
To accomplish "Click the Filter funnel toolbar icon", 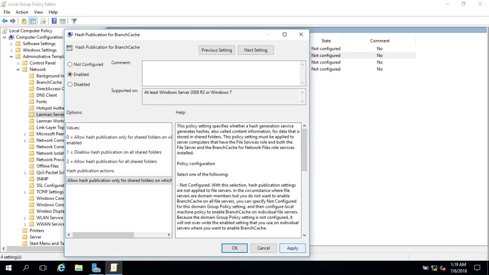I will 74,21.
